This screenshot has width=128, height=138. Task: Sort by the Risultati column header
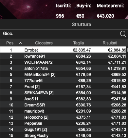point(110,43)
